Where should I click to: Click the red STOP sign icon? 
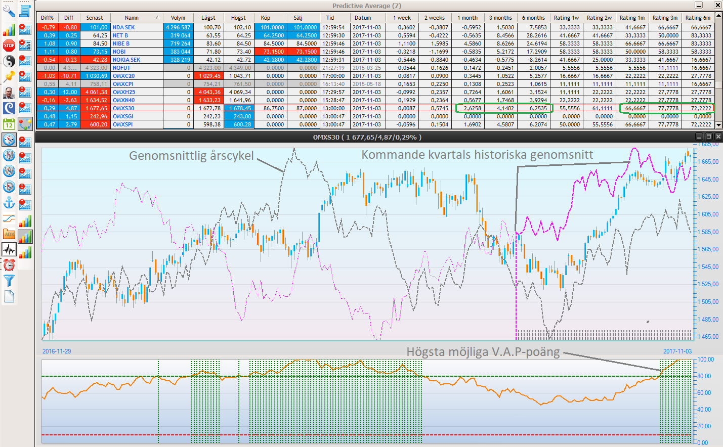(x=9, y=46)
